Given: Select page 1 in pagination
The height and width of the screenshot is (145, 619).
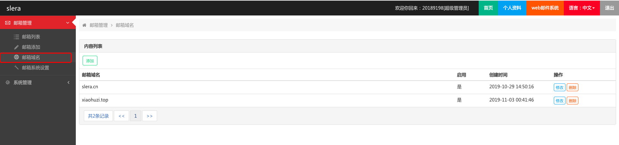Looking at the screenshot, I should tap(135, 116).
